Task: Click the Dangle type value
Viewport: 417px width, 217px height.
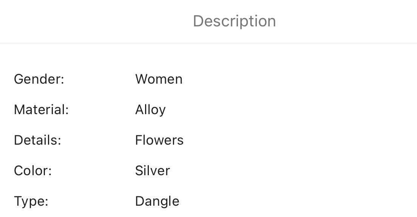Action: (x=157, y=202)
